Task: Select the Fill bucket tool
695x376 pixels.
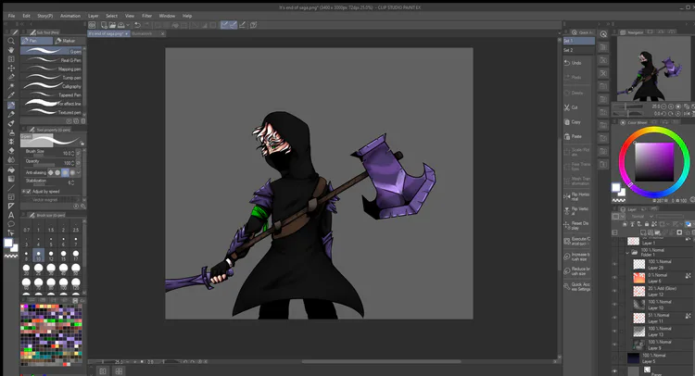Action: click(11, 169)
